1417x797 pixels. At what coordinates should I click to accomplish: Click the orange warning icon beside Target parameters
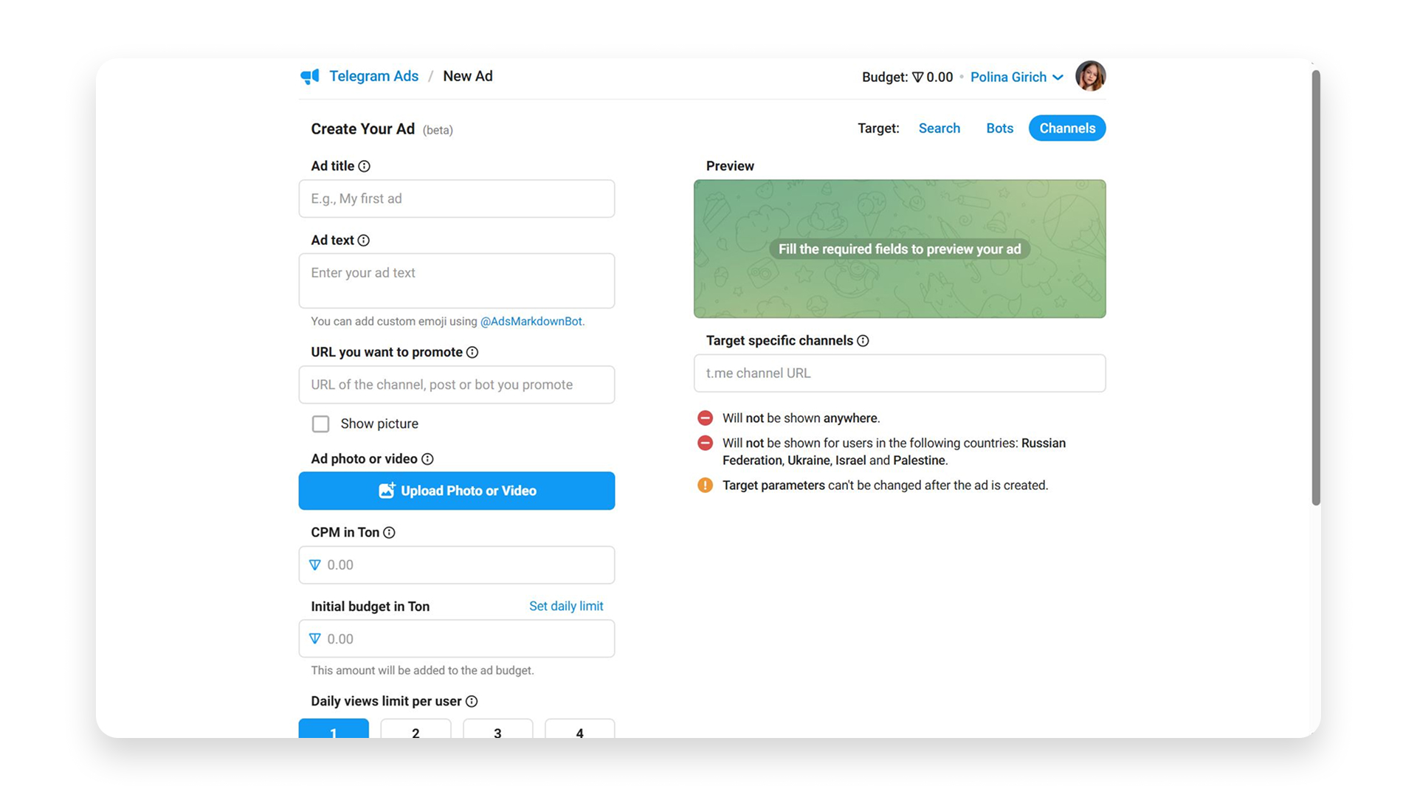pos(706,485)
